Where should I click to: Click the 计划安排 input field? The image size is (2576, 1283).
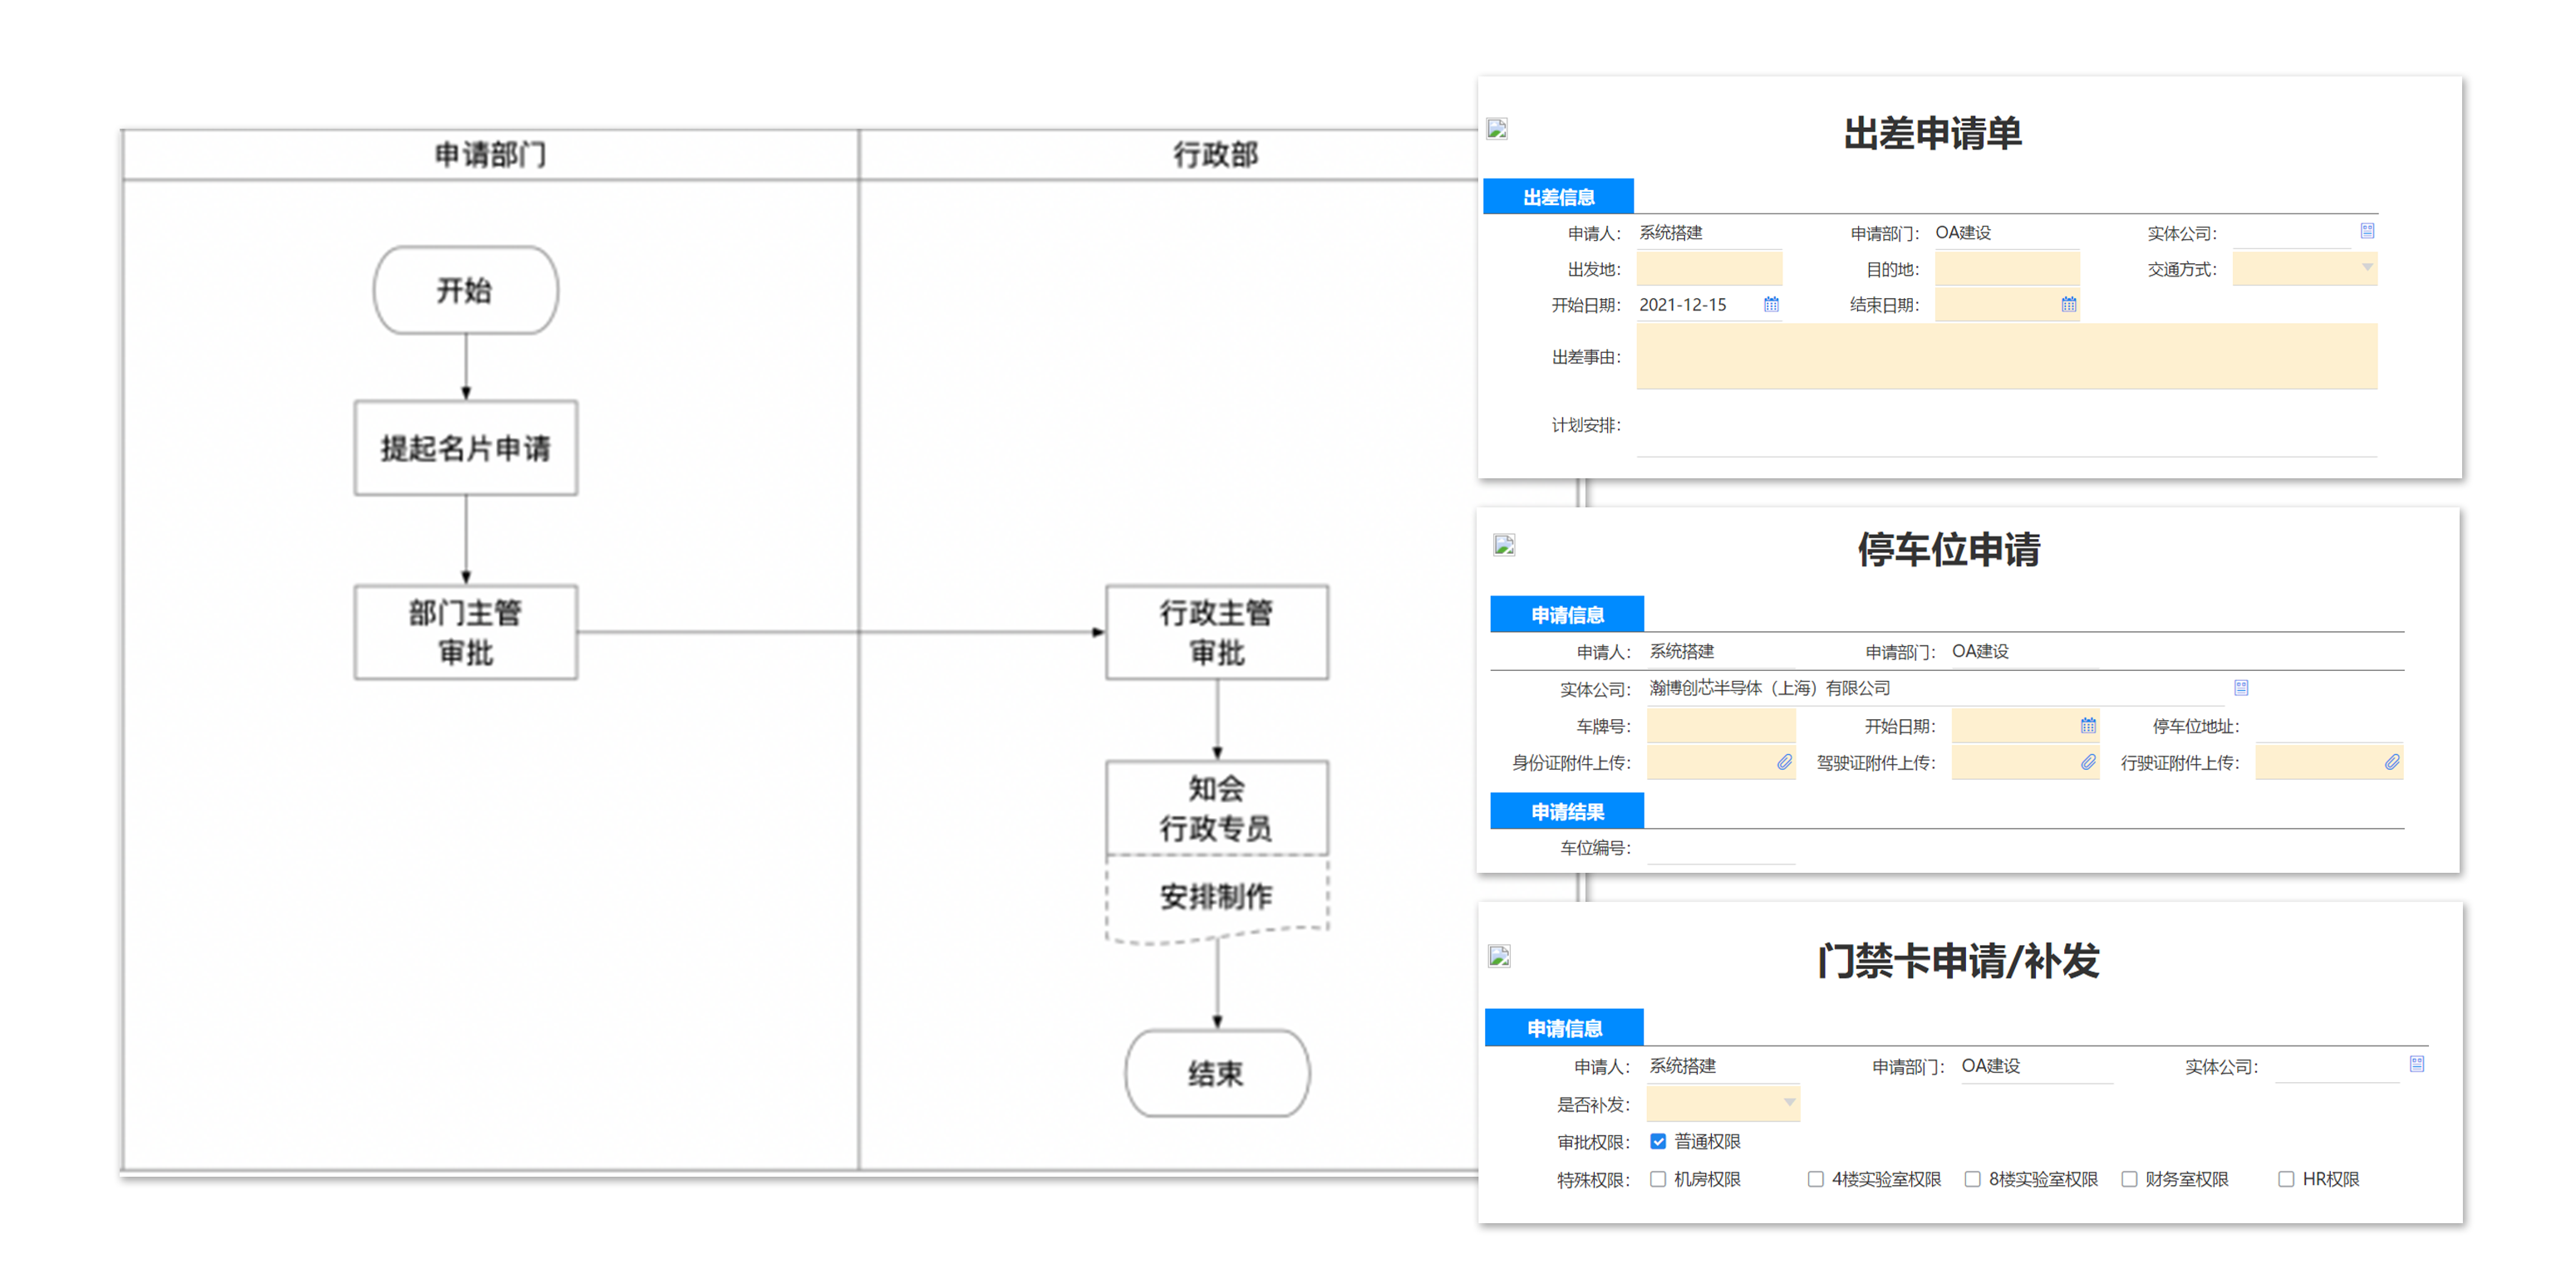(2007, 426)
